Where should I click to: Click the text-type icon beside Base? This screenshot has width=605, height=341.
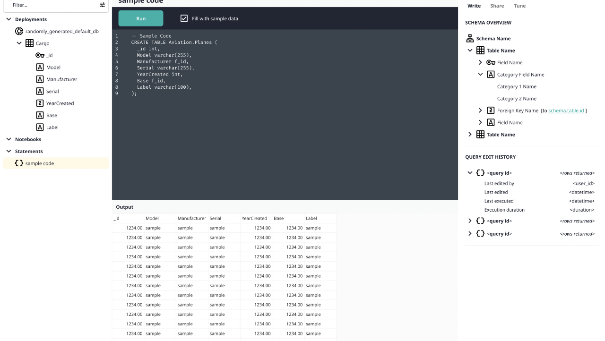click(40, 115)
